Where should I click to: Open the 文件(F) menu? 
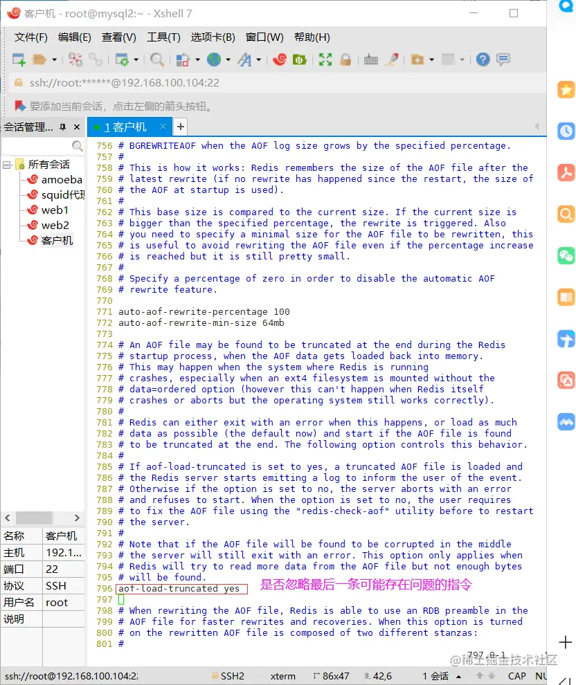pyautogui.click(x=30, y=37)
